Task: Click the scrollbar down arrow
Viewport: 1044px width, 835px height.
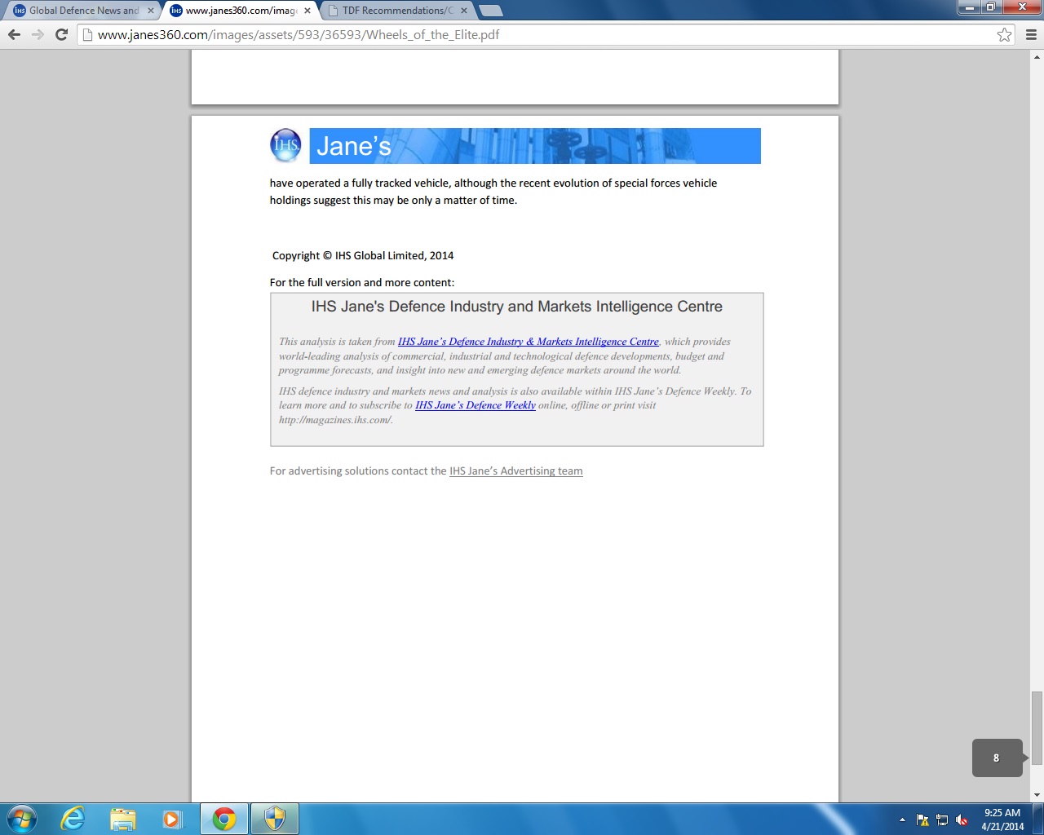Action: click(x=1037, y=795)
